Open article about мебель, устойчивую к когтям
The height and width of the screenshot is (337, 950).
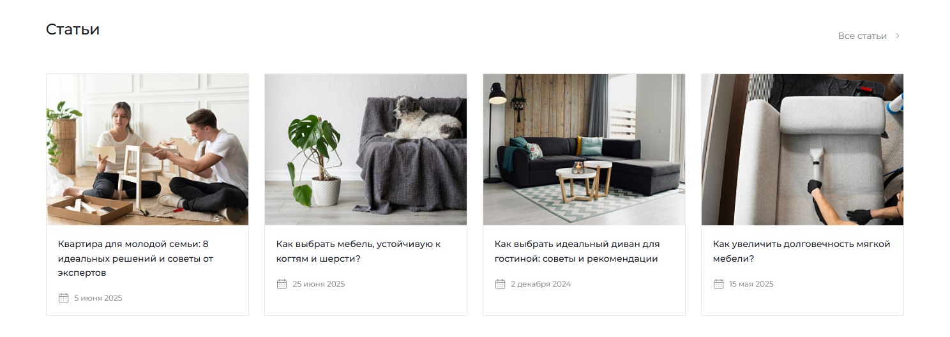358,251
